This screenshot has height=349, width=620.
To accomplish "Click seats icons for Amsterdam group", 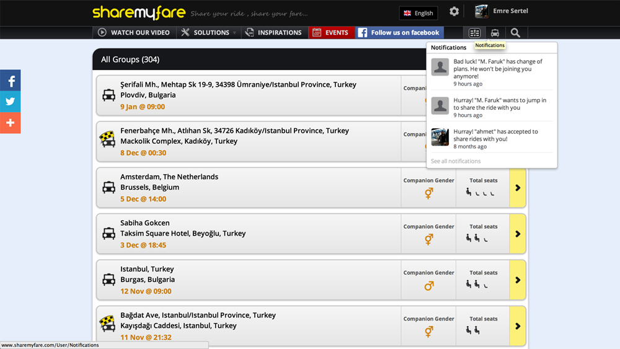I will (x=480, y=193).
